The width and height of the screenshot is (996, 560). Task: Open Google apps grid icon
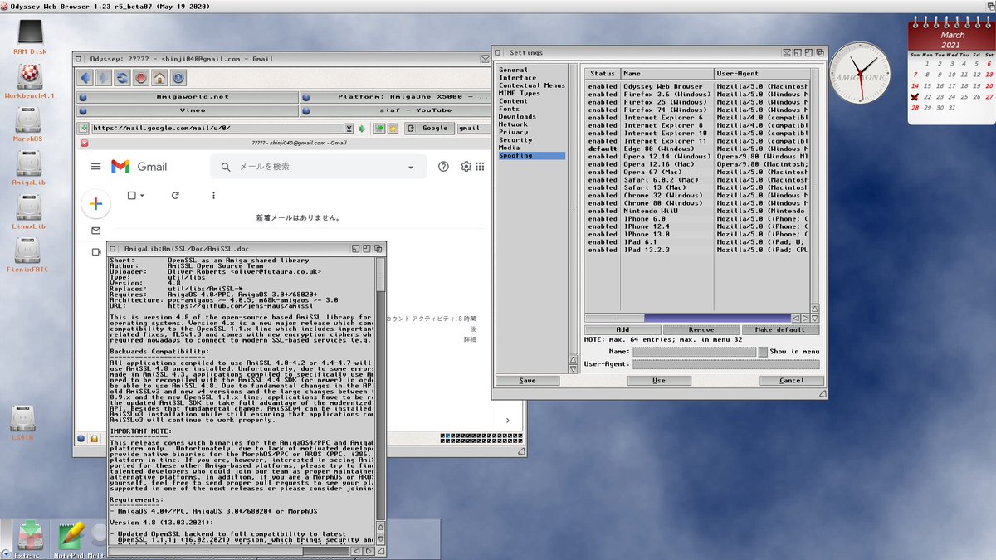[479, 167]
